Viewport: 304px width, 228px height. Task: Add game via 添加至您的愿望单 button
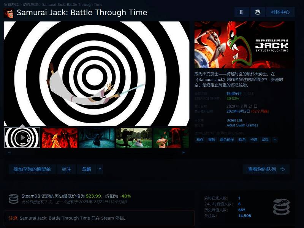[x=32, y=169]
